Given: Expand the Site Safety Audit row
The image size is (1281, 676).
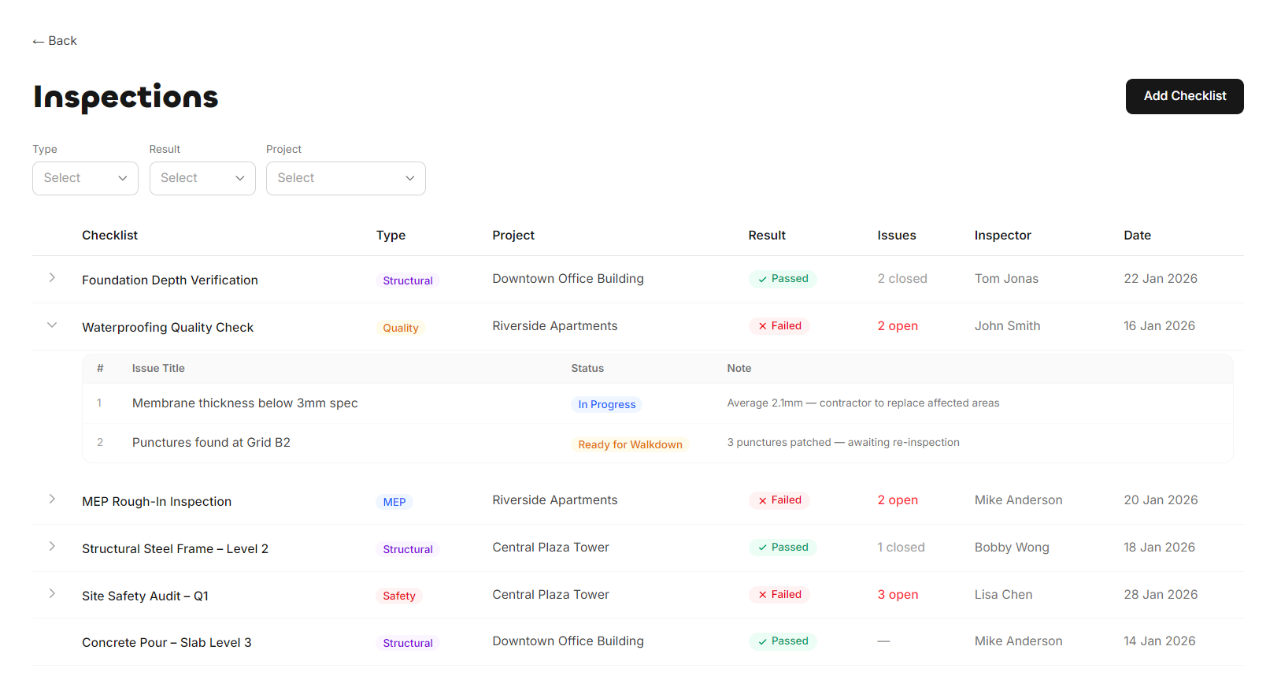Looking at the screenshot, I should [x=52, y=594].
